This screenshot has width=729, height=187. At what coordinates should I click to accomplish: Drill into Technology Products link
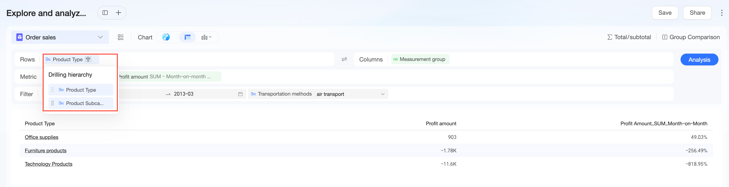click(x=48, y=164)
